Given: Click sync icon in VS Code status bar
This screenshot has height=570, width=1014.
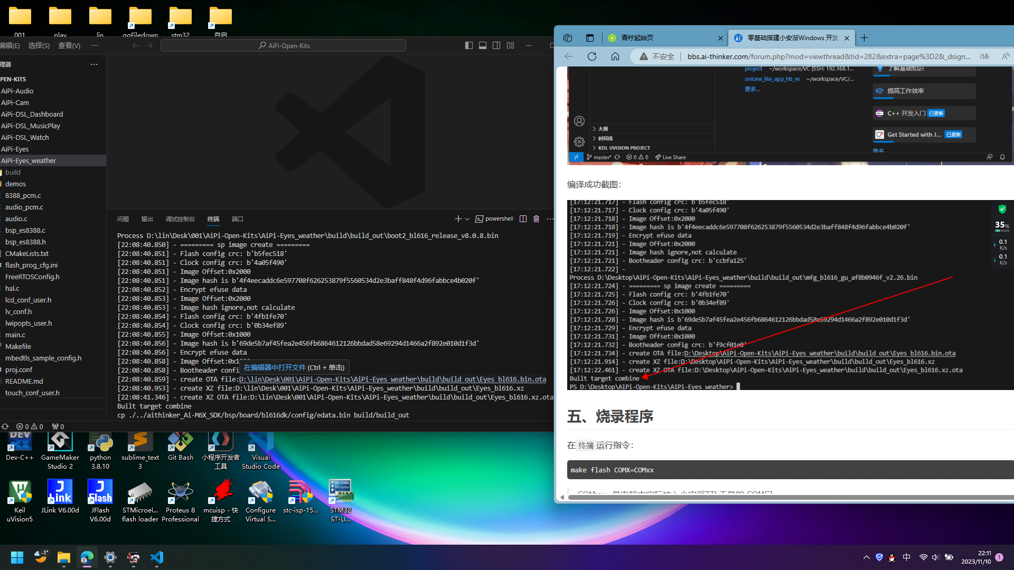Looking at the screenshot, I should [5, 426].
